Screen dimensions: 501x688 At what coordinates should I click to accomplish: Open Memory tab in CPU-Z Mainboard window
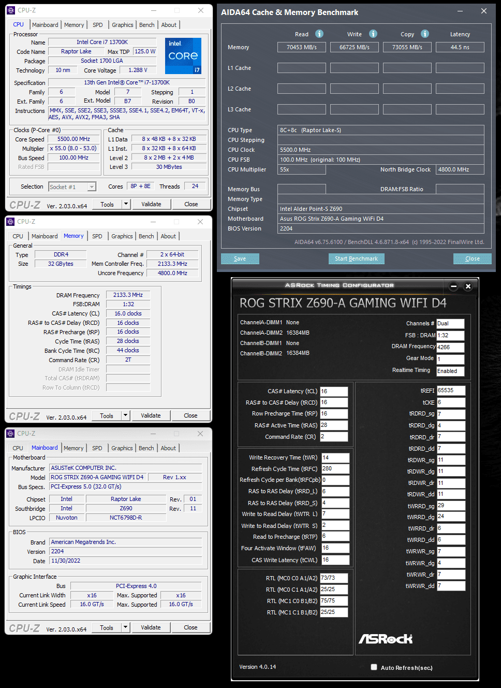73,448
